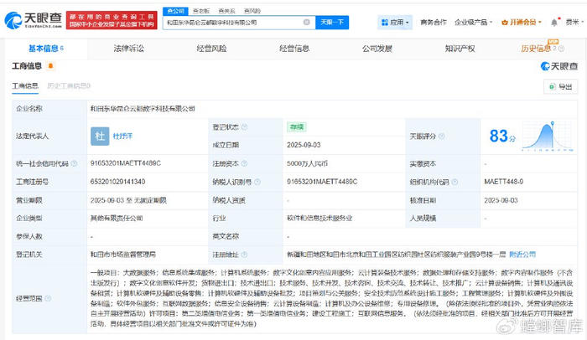Viewport: 587px width, 340px height.
Task: Click the help icon next to 注册资本
Action: tap(245, 163)
